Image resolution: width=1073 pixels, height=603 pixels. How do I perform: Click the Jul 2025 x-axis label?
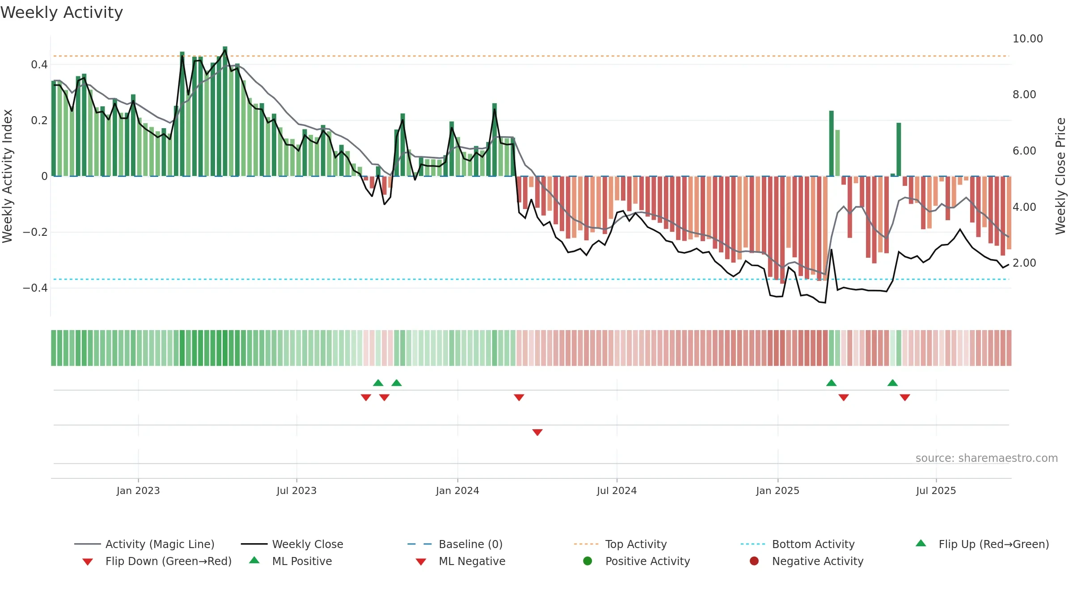936,490
